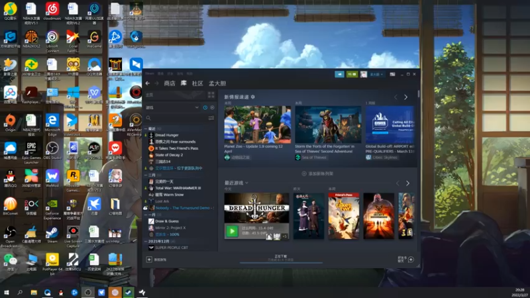Open the Steam menu in title bar
The image size is (530, 298).
[x=150, y=74]
